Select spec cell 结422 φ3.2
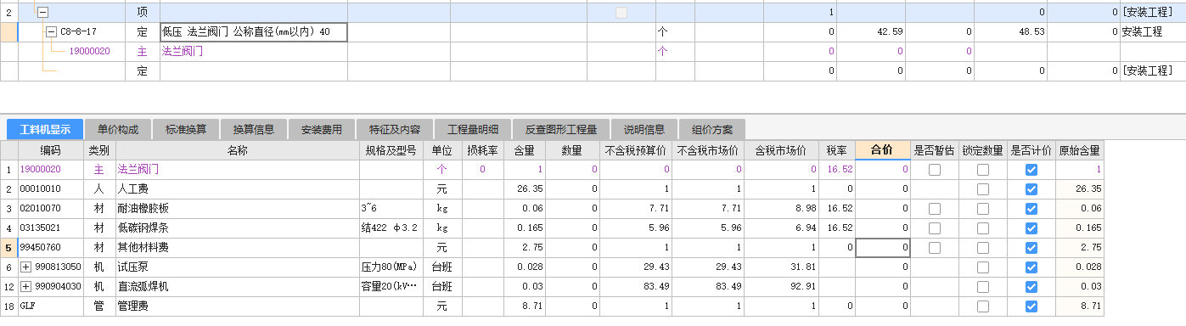Viewport: 1186px width, 326px height. click(x=391, y=228)
